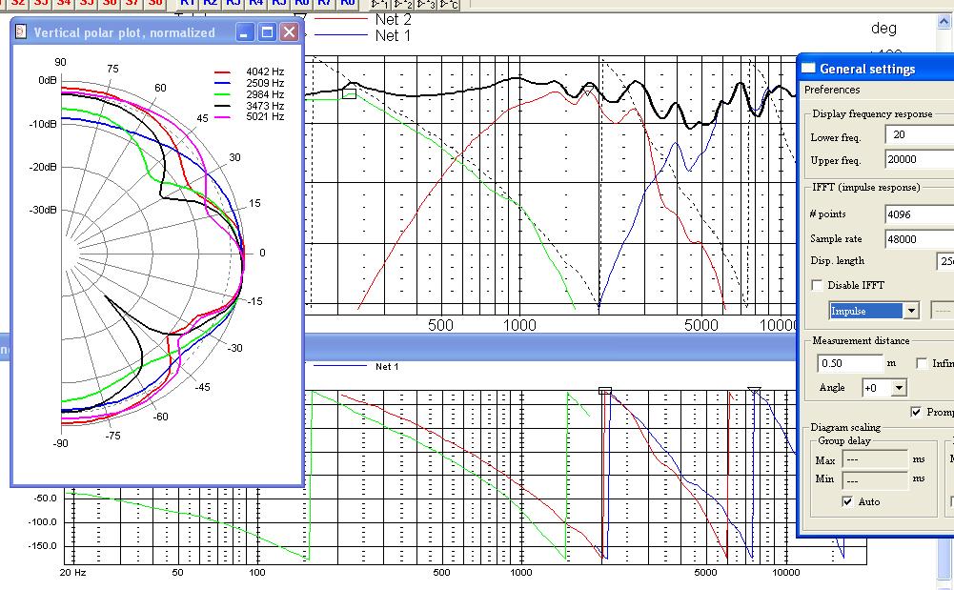Toggle the Prompt checkbox
This screenshot has height=590, width=954.
coord(916,413)
